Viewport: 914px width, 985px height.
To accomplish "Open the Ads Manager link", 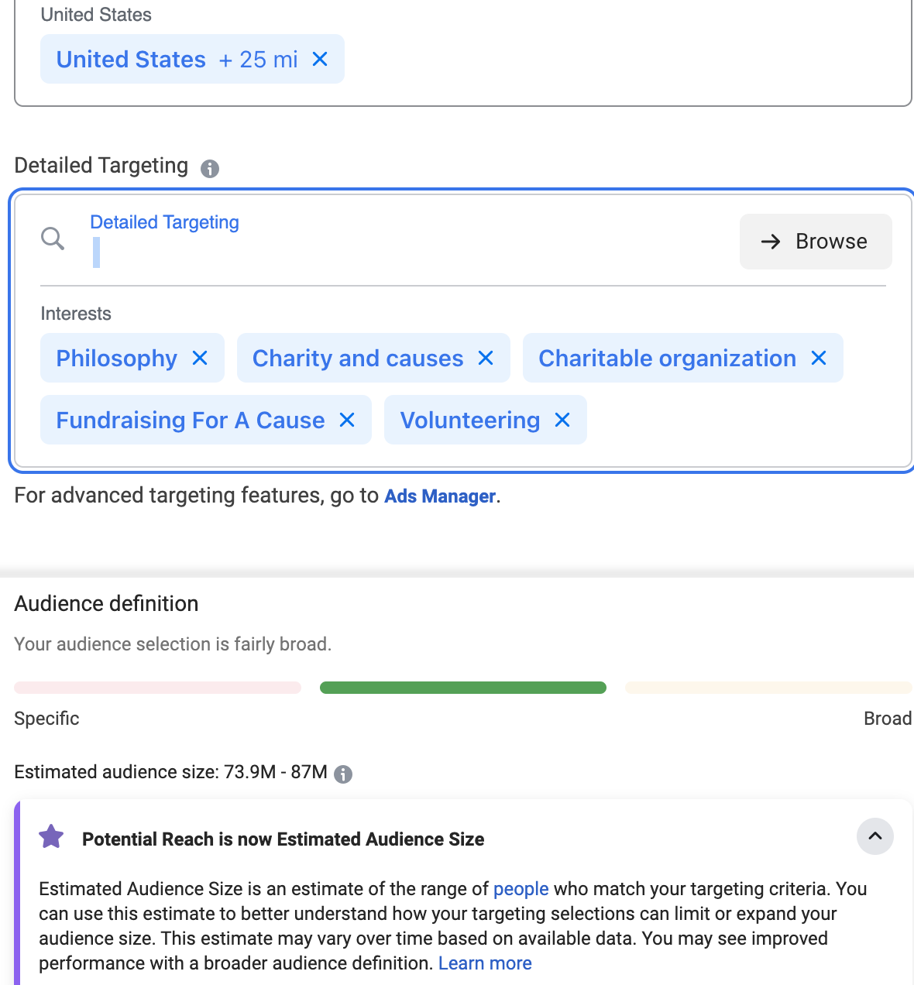I will [440, 496].
